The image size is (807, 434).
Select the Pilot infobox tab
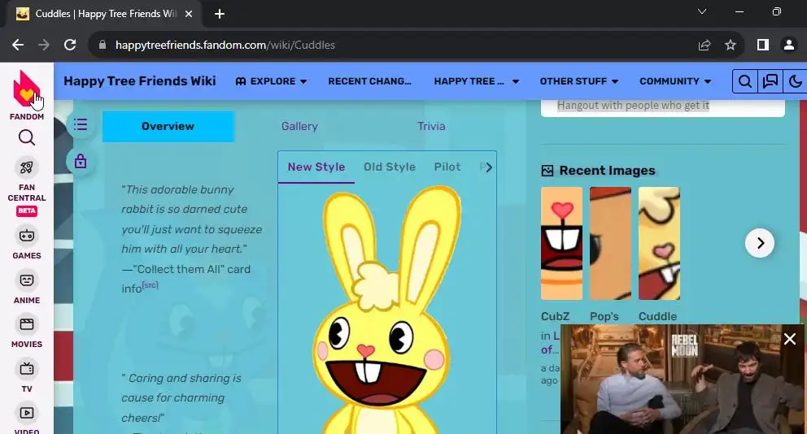[447, 167]
